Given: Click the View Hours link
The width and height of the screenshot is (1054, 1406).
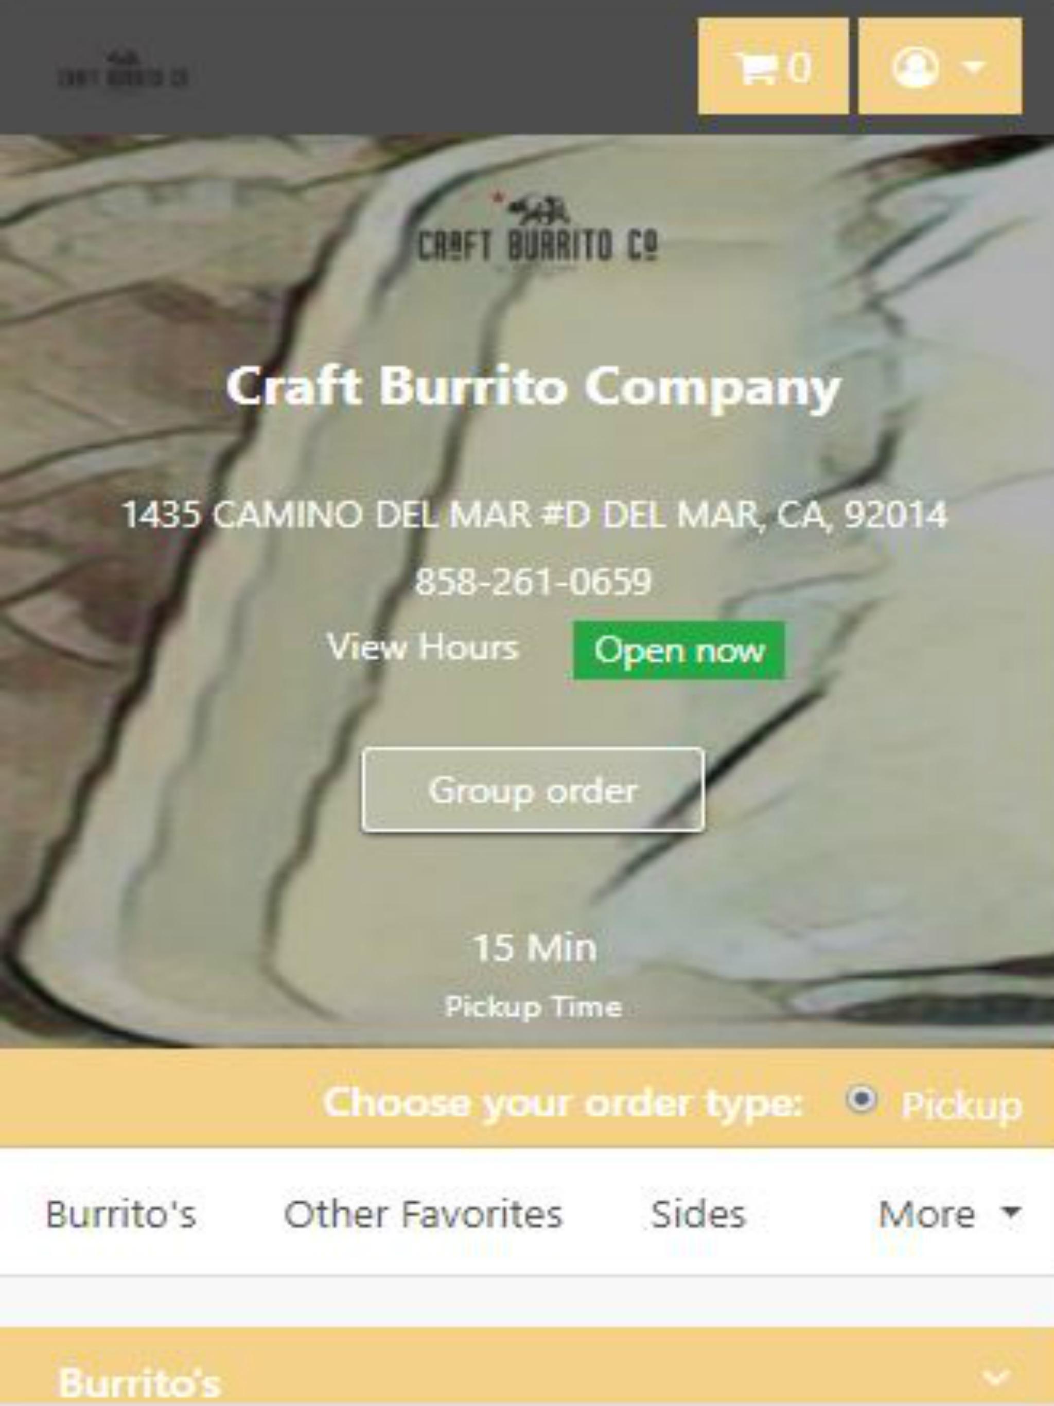Looking at the screenshot, I should coord(422,647).
